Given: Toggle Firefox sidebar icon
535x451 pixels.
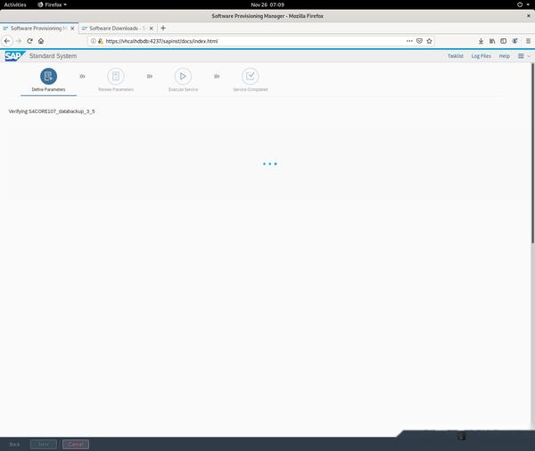Looking at the screenshot, I should [503, 41].
